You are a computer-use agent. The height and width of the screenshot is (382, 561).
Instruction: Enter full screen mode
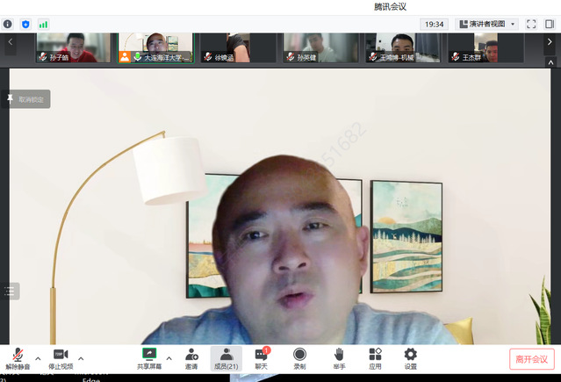(x=530, y=25)
